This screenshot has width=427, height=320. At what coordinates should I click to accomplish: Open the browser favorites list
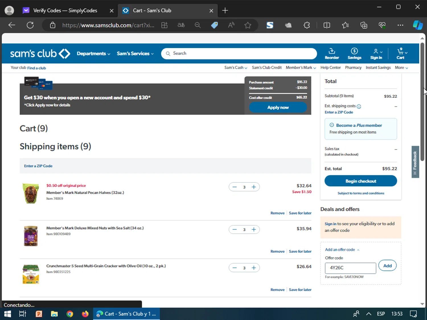pos(345,25)
